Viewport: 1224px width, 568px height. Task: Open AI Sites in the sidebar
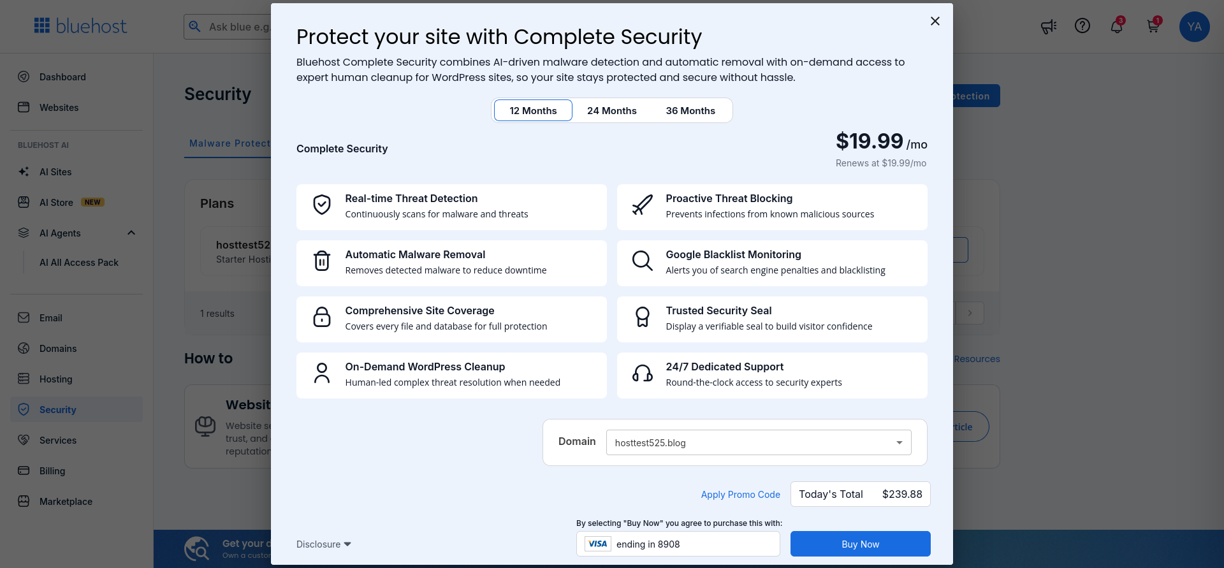tap(76, 171)
